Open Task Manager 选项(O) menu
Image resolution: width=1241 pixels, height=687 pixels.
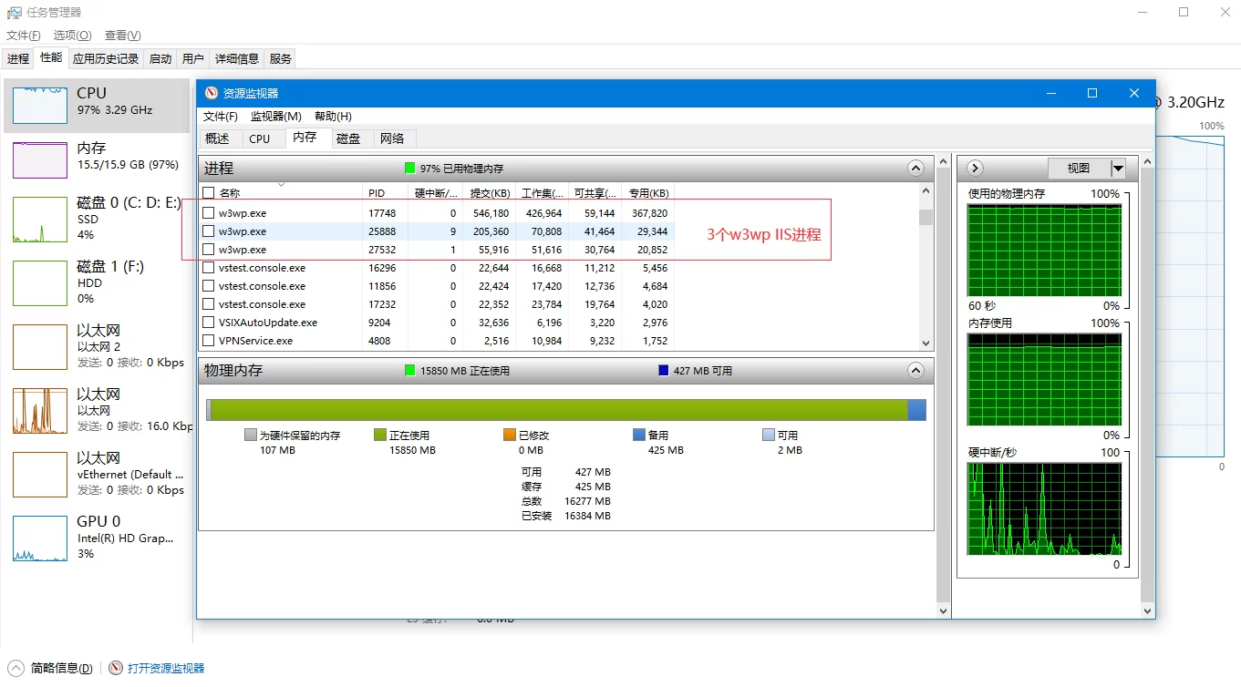(72, 36)
